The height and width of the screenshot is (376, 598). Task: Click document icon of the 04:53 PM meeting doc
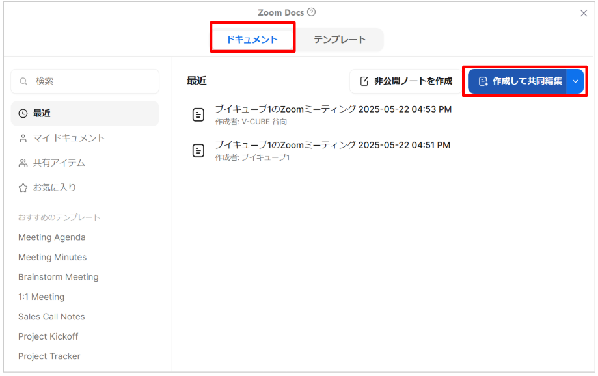click(x=198, y=114)
